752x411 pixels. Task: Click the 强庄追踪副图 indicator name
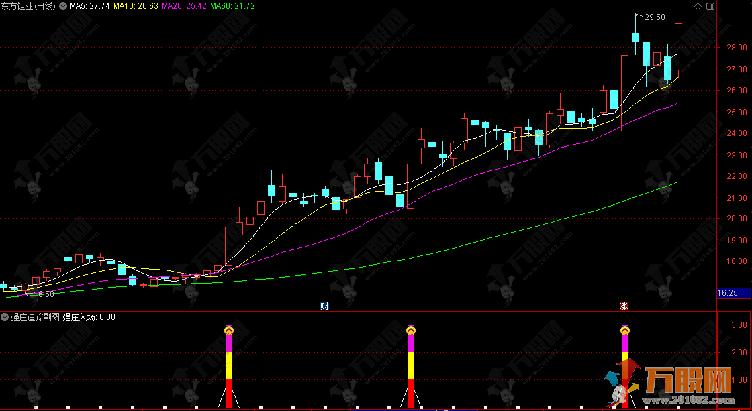pyautogui.click(x=35, y=317)
